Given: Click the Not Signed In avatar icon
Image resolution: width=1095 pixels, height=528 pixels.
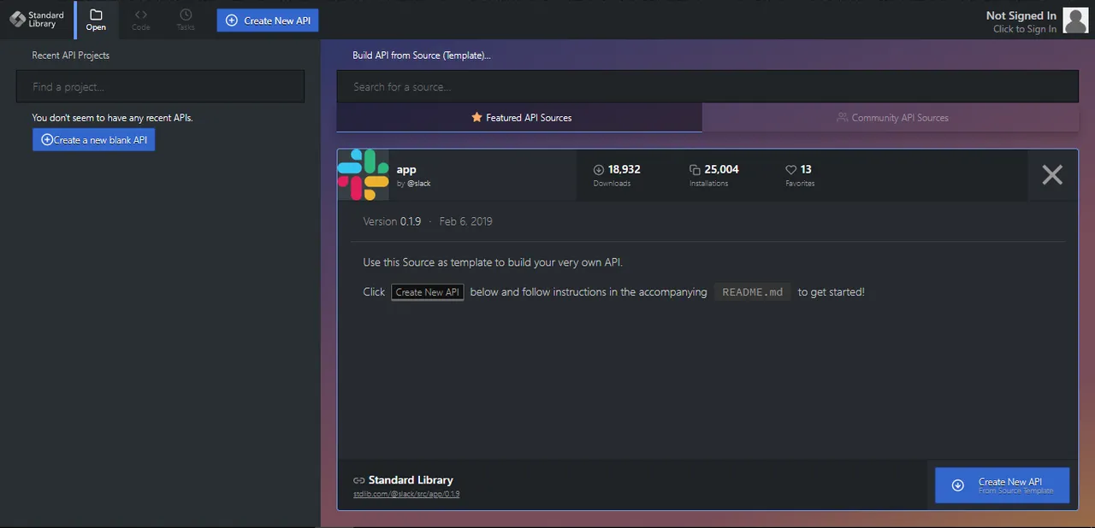Looking at the screenshot, I should 1075,21.
